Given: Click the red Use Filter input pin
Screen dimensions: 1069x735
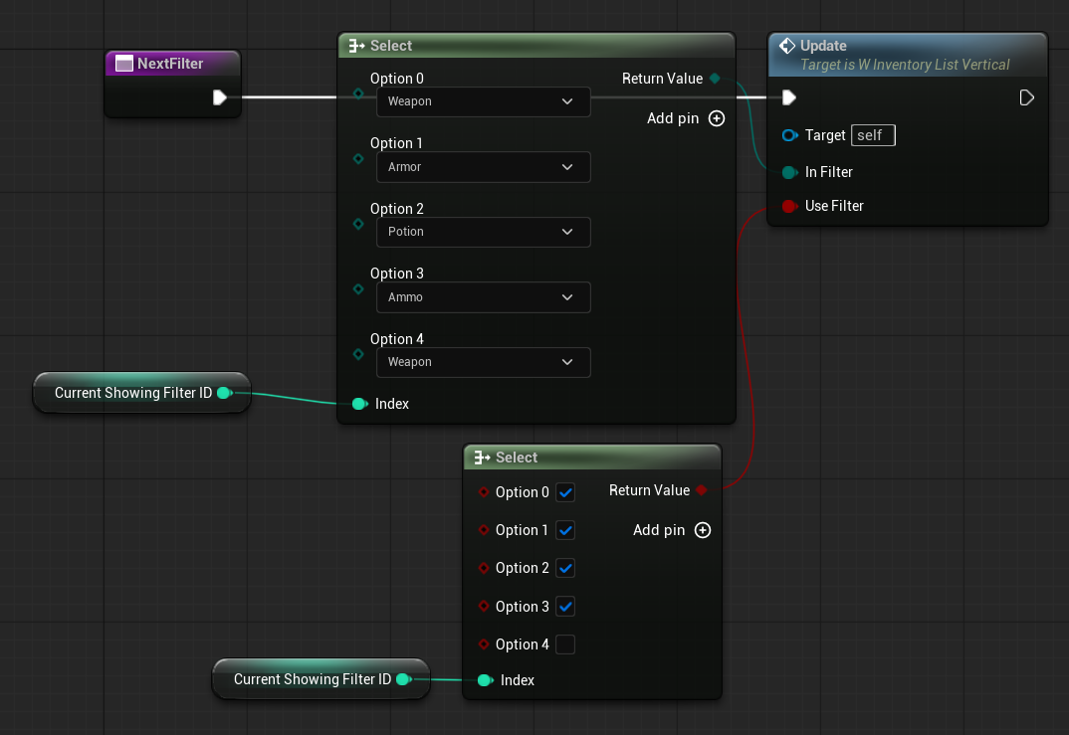Looking at the screenshot, I should point(789,206).
